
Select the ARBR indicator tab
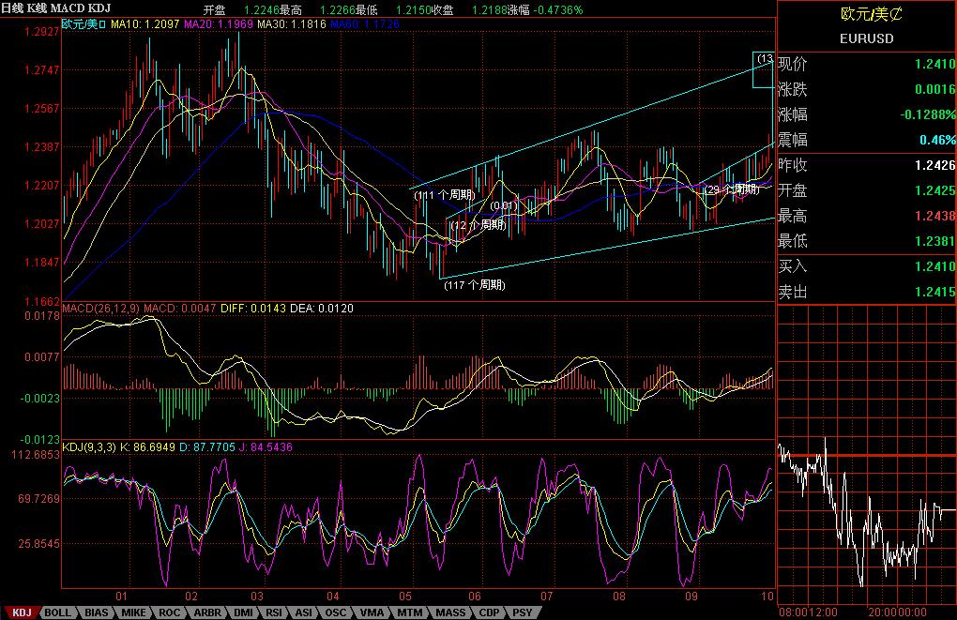pos(208,612)
